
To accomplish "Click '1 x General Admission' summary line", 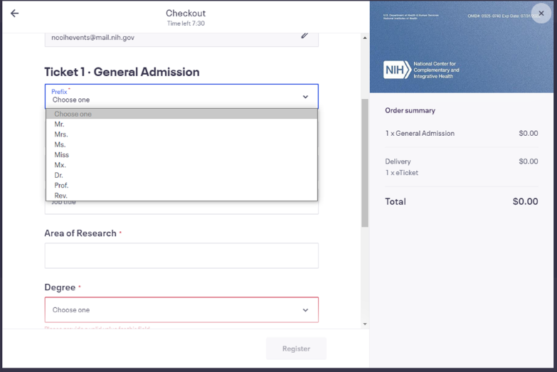I will click(420, 133).
